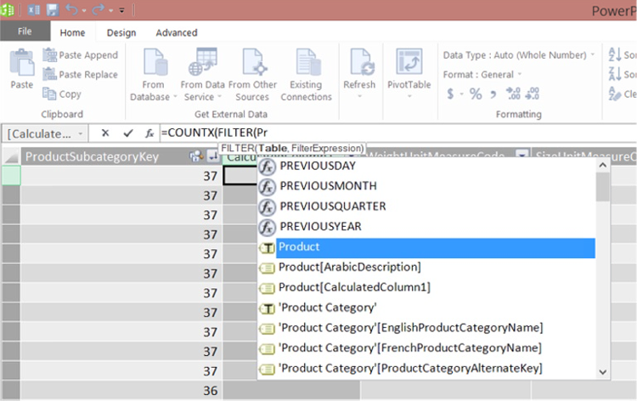
Task: Click the Paste Replace button
Action: (x=80, y=75)
